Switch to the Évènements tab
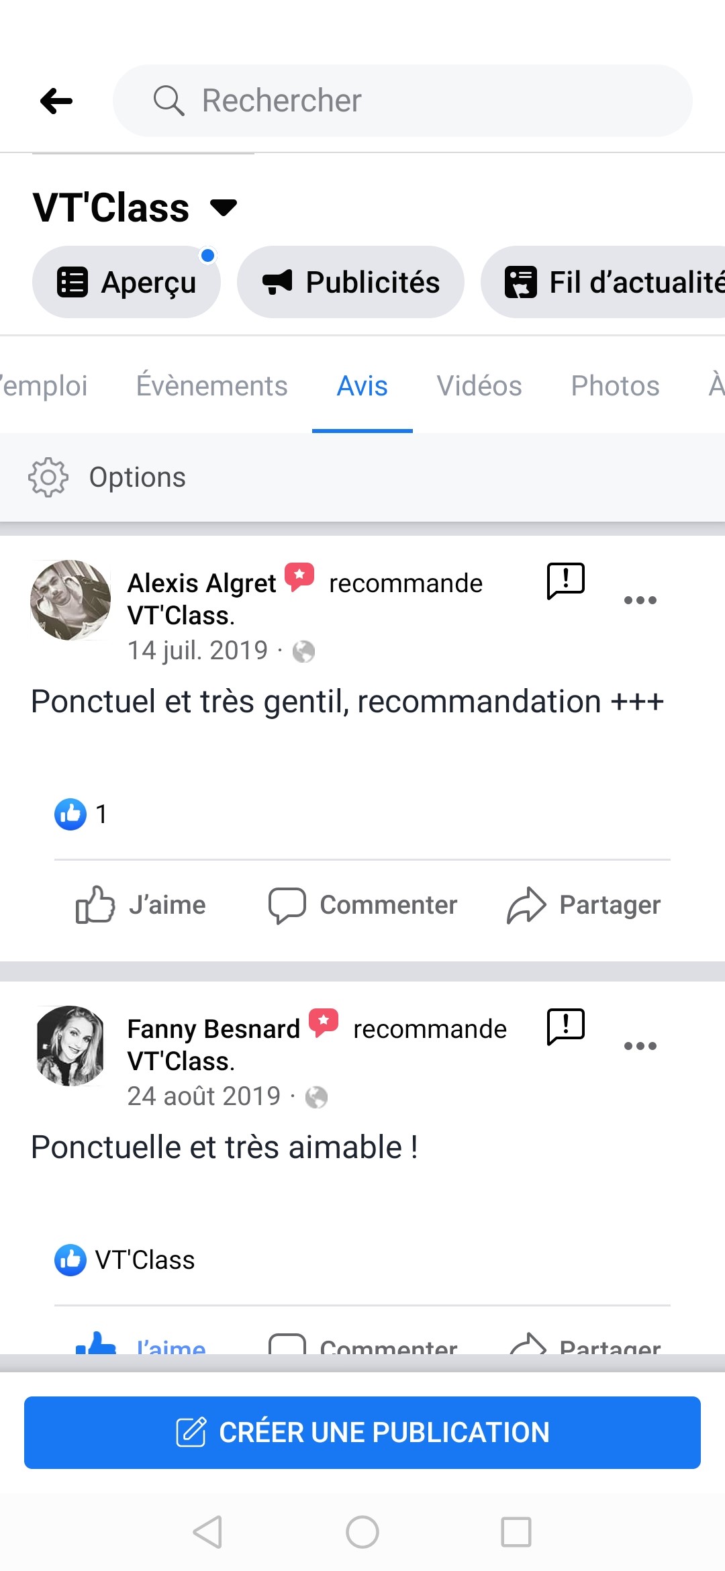725x1571 pixels. pos(211,386)
